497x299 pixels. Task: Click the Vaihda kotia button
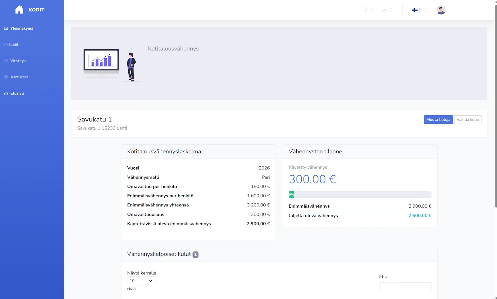pos(467,120)
